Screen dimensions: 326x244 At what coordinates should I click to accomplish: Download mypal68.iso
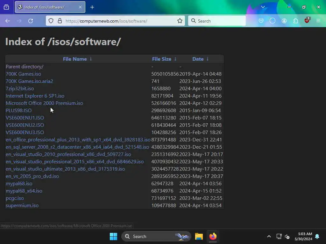pos(19,183)
